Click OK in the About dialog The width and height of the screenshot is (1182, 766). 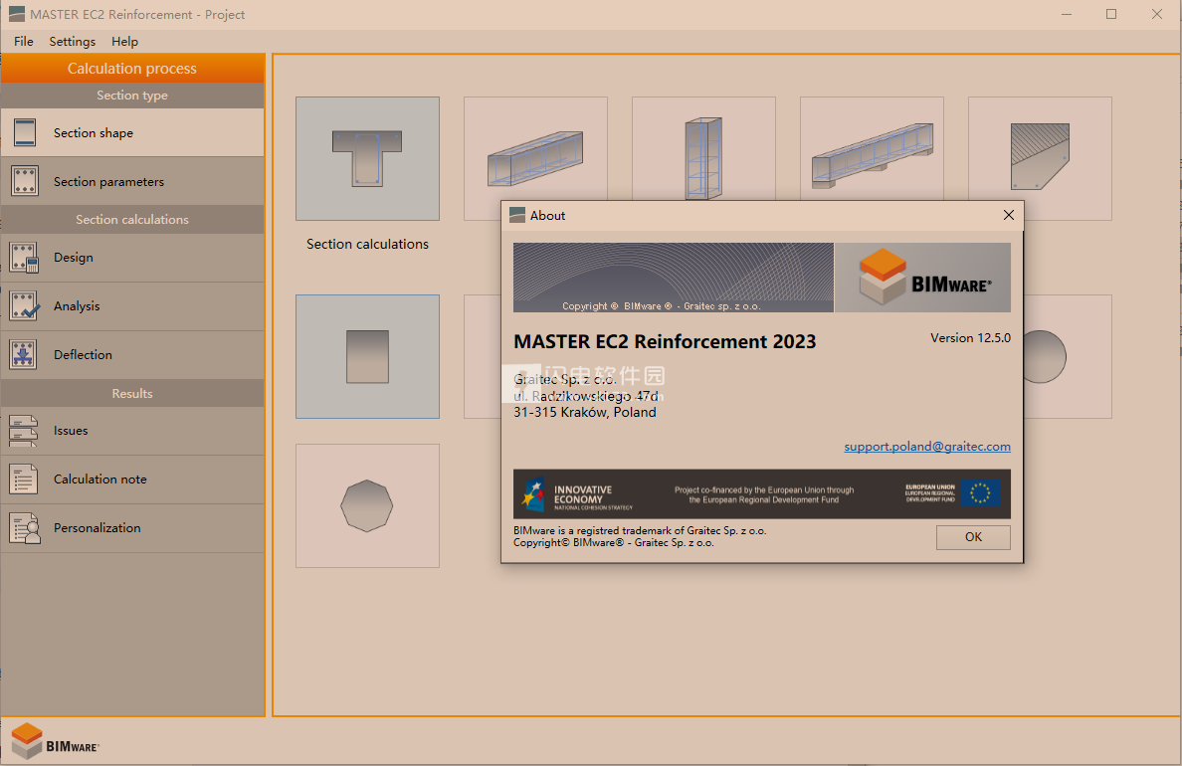[x=973, y=537]
